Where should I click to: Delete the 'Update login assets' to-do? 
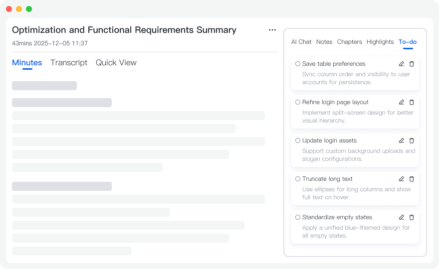point(412,140)
